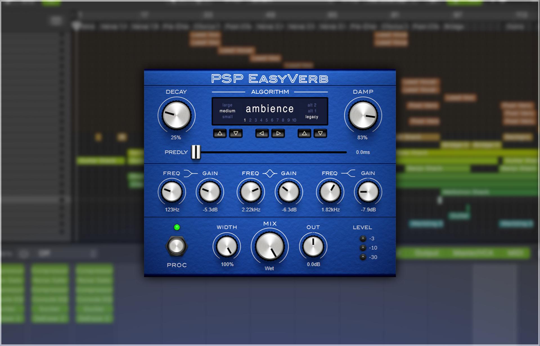This screenshot has width=540, height=346.
Task: Select algorithm number 5 in display
Action: click(x=267, y=120)
